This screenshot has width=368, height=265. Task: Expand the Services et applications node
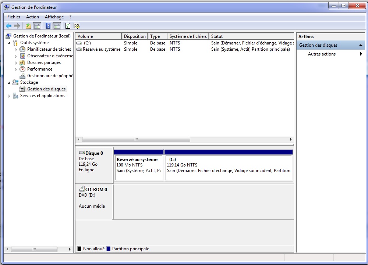tap(9, 96)
